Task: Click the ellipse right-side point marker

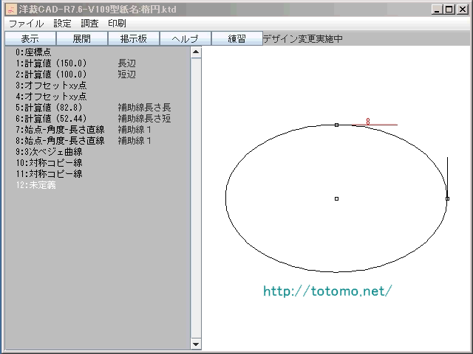Action: pos(447,198)
